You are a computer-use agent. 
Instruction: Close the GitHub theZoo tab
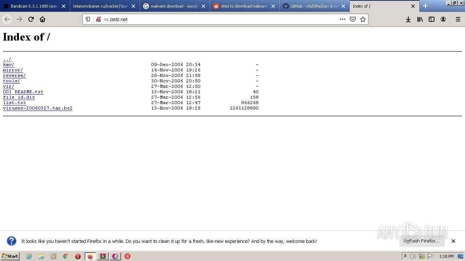(343, 6)
